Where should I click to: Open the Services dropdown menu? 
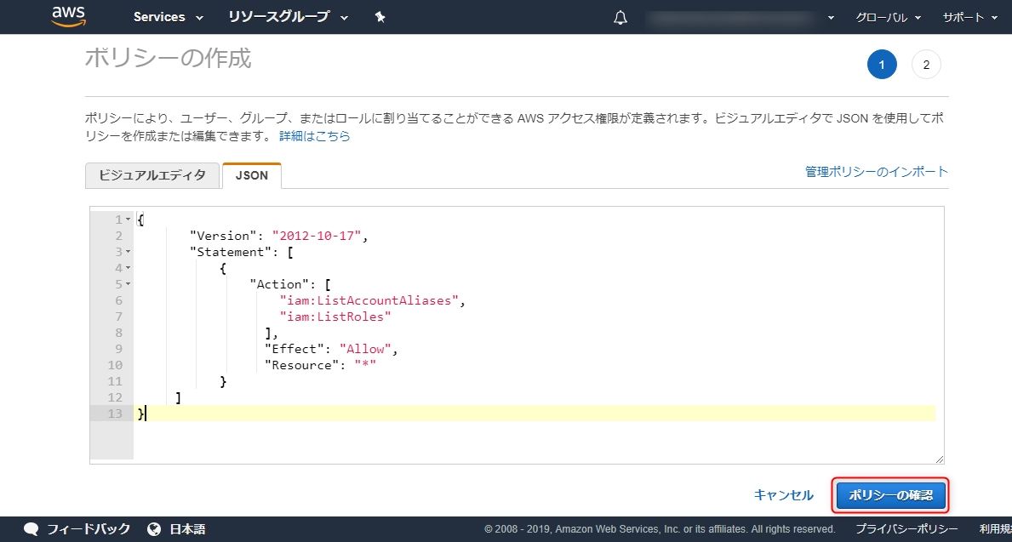[x=168, y=17]
